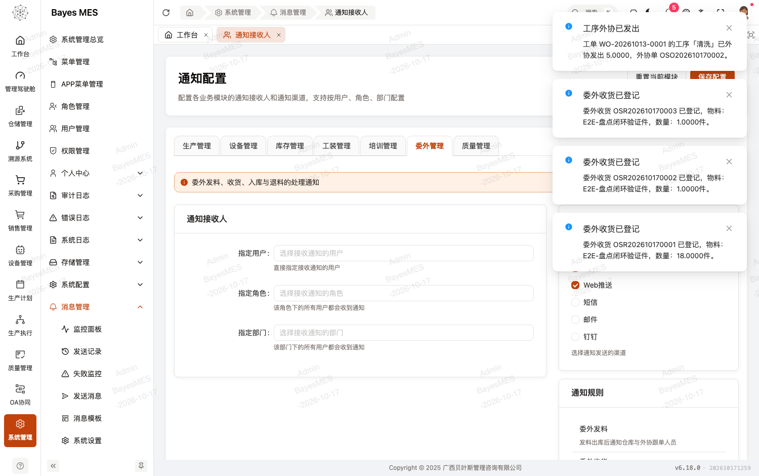The height and width of the screenshot is (476, 759).
Task: Refresh the page with the reload icon
Action: 166,13
